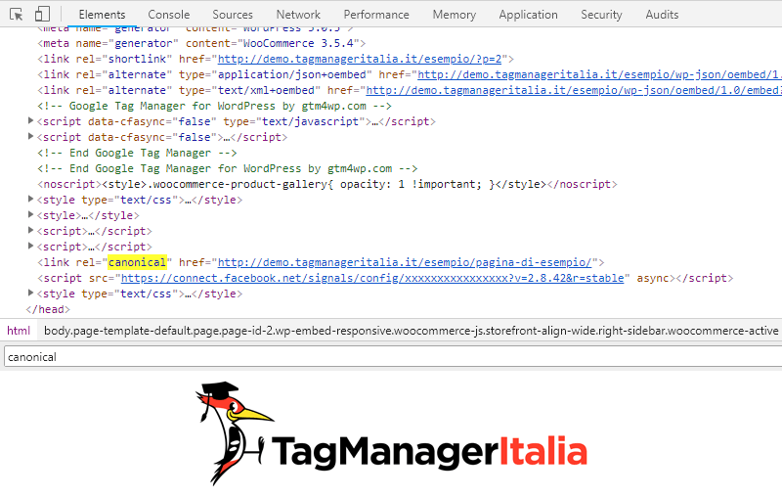The width and height of the screenshot is (782, 497).
Task: Switch to the Network tab
Action: pyautogui.click(x=298, y=15)
